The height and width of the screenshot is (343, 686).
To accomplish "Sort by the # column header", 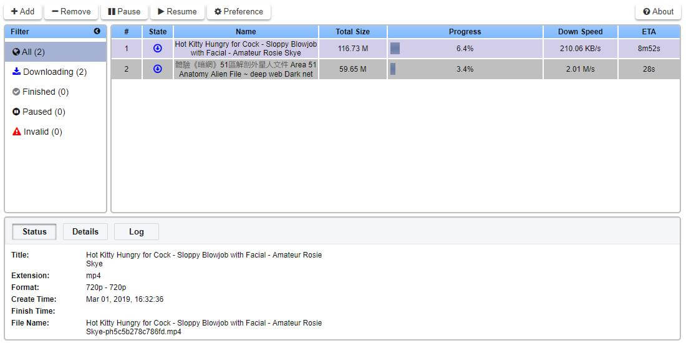I will tap(127, 32).
